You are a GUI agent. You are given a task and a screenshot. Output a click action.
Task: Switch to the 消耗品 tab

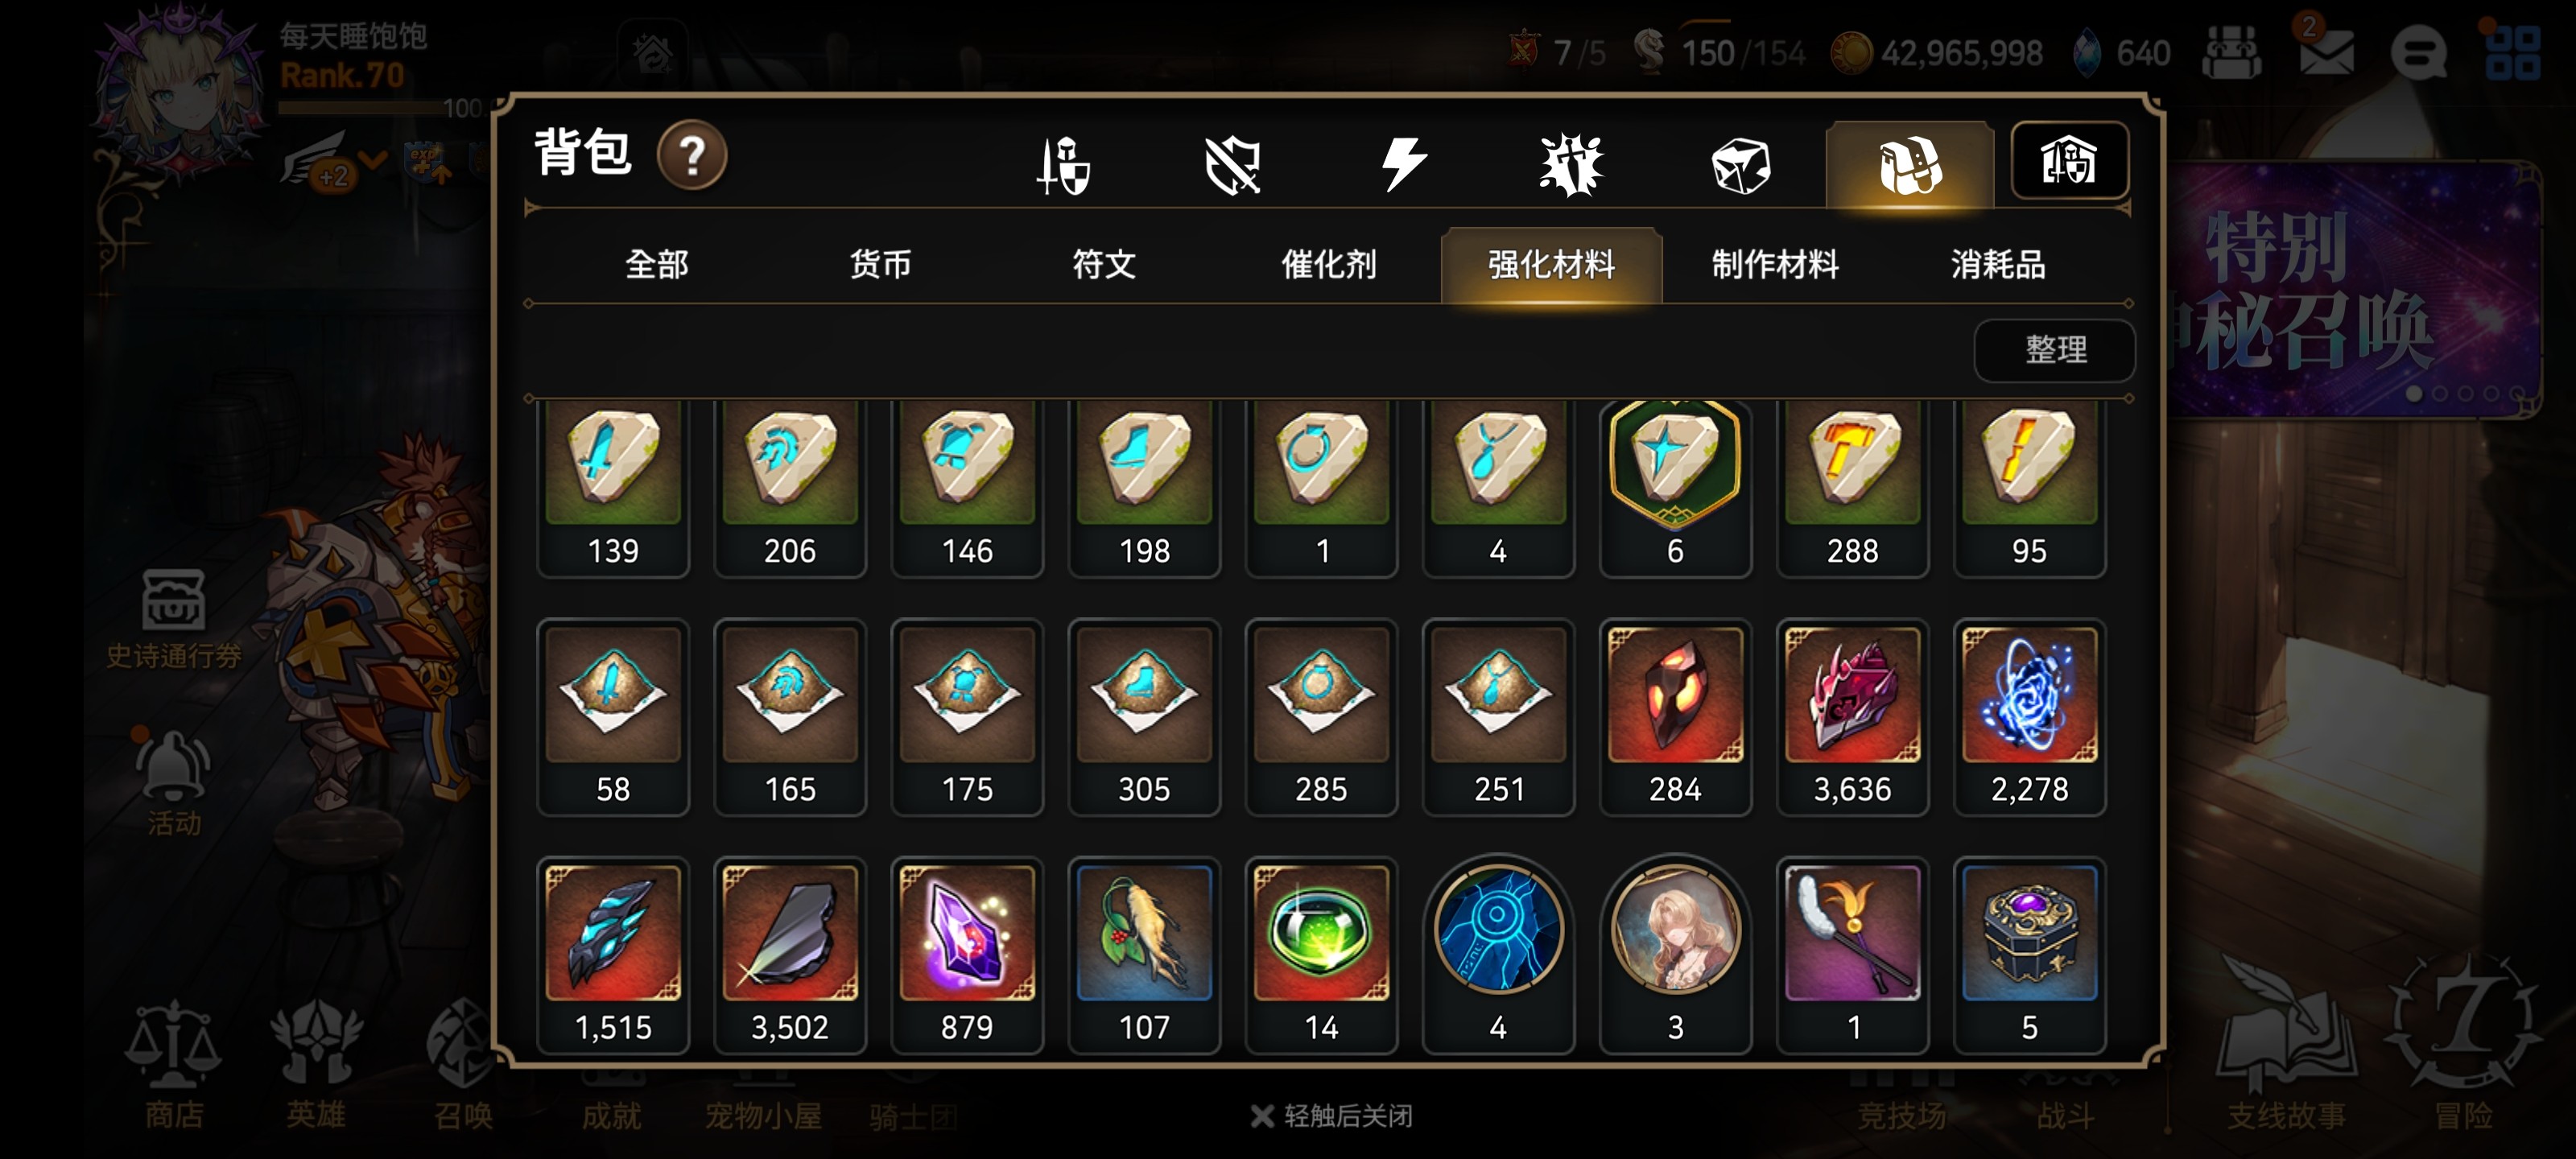point(1998,265)
